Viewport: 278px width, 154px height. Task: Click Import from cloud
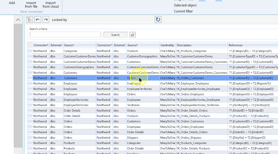click(x=51, y=5)
